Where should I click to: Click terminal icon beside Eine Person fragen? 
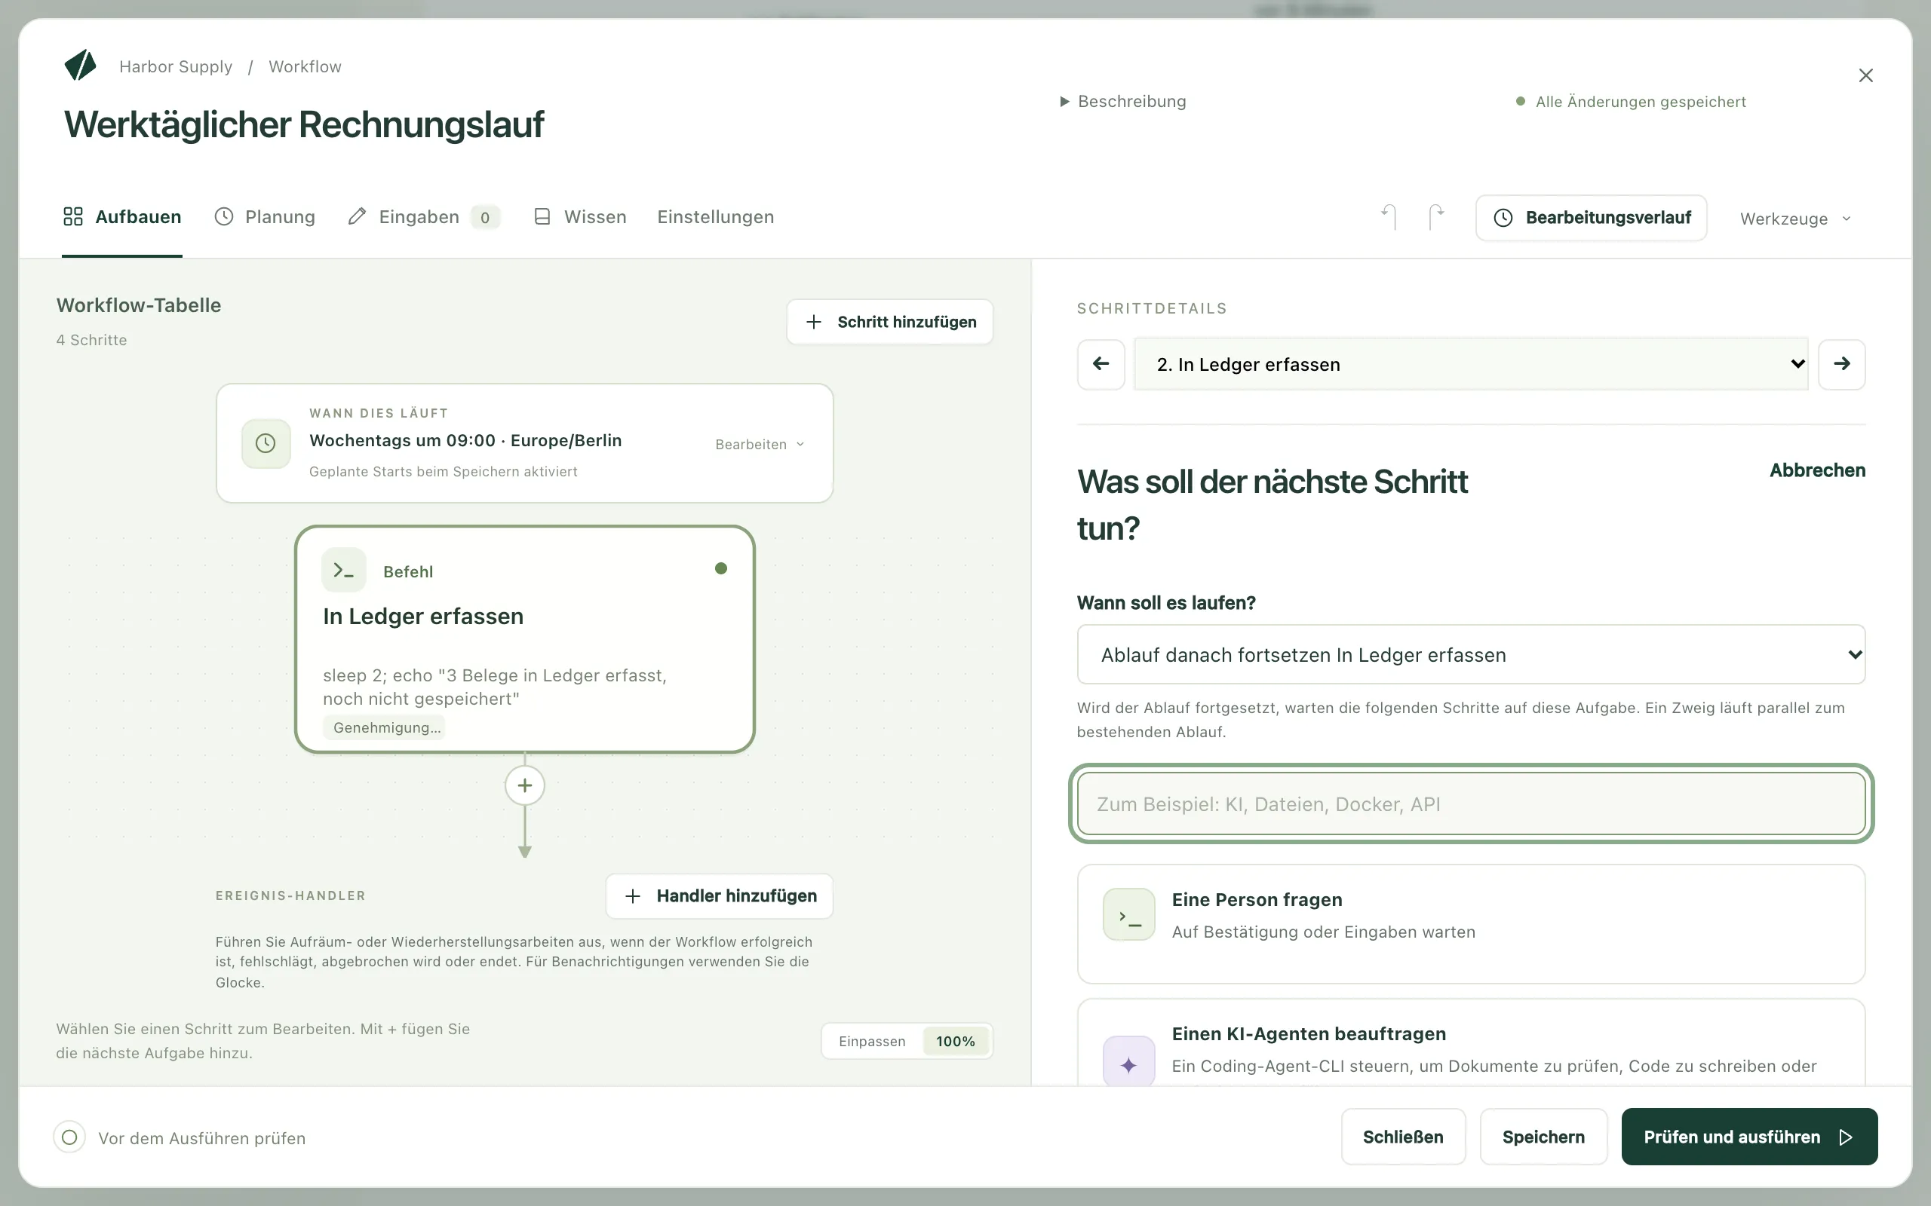tap(1128, 915)
